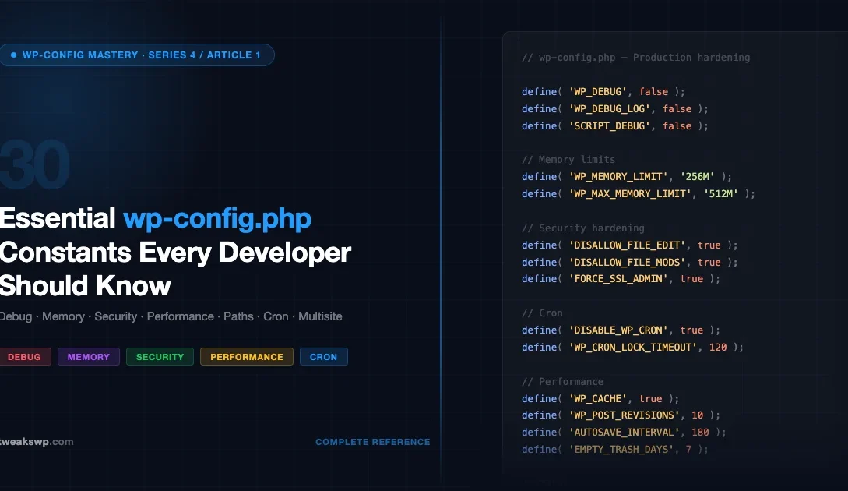Click the Debug · Memory · Security subtitle

(x=171, y=316)
